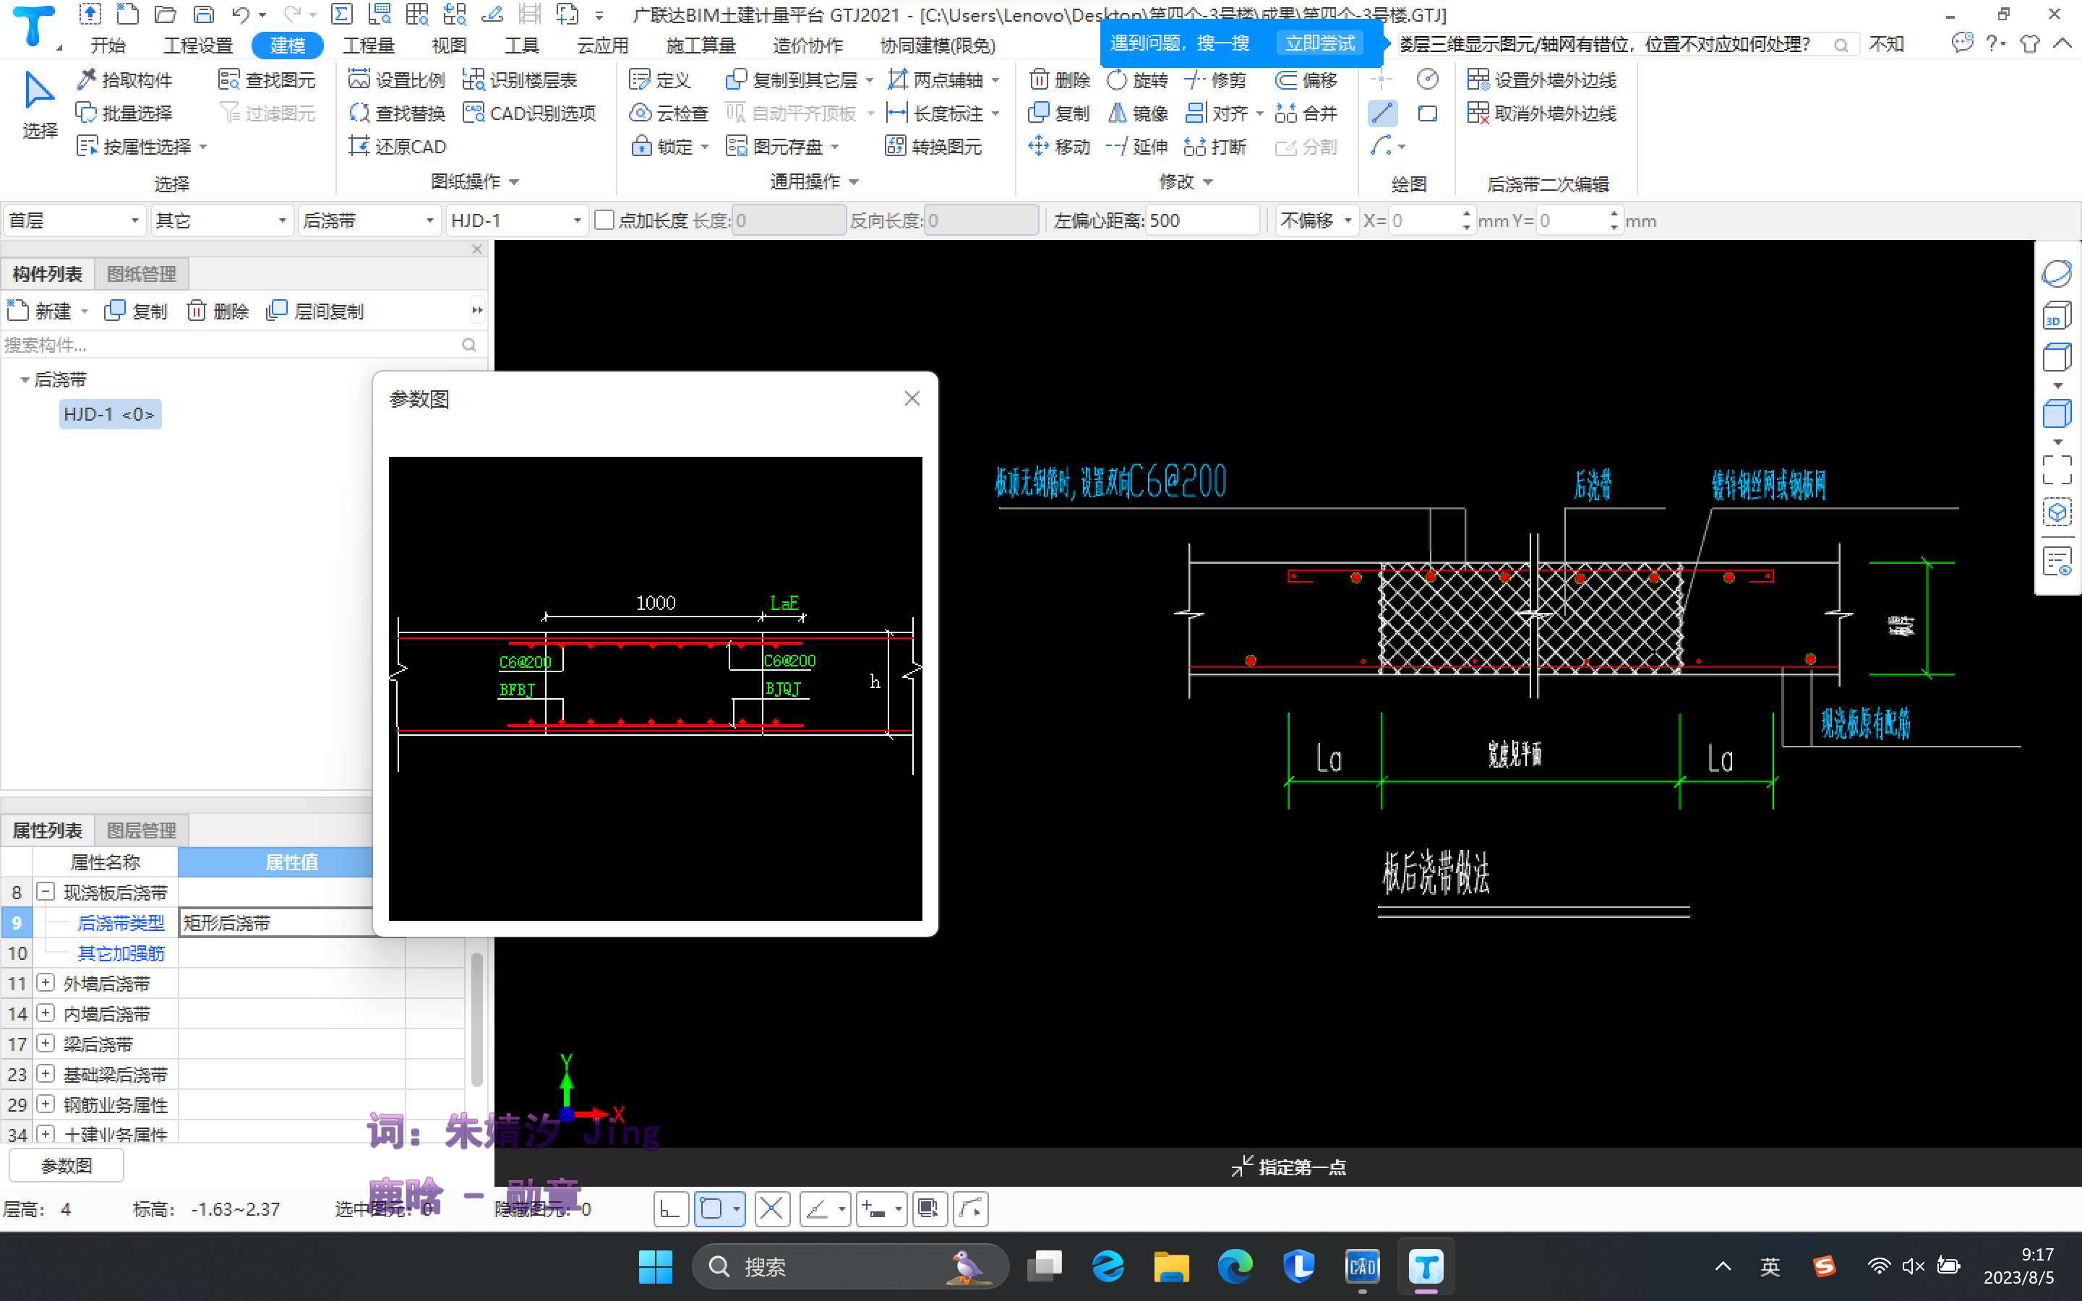Select the 合并 merge tool
2082x1301 pixels.
pos(1306,113)
